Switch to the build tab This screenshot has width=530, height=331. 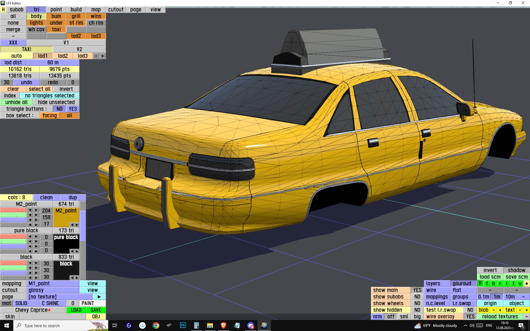(76, 10)
